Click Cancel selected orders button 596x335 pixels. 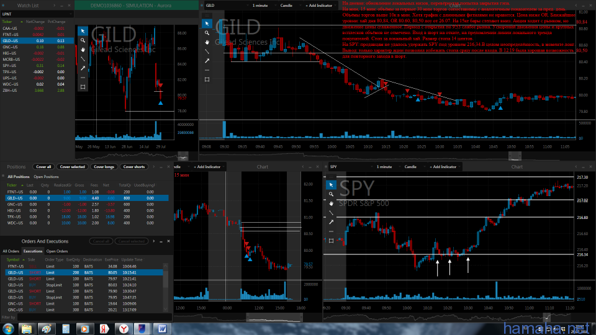click(132, 241)
